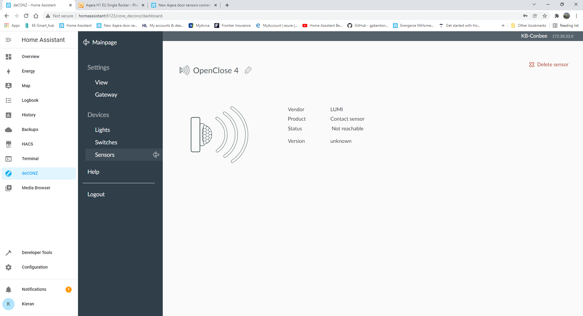Select the deCONZ sidebar icon

click(9, 173)
